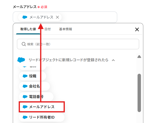148x123 pixels.
Task: Select the 役職 value chip
Action: tap(32, 76)
